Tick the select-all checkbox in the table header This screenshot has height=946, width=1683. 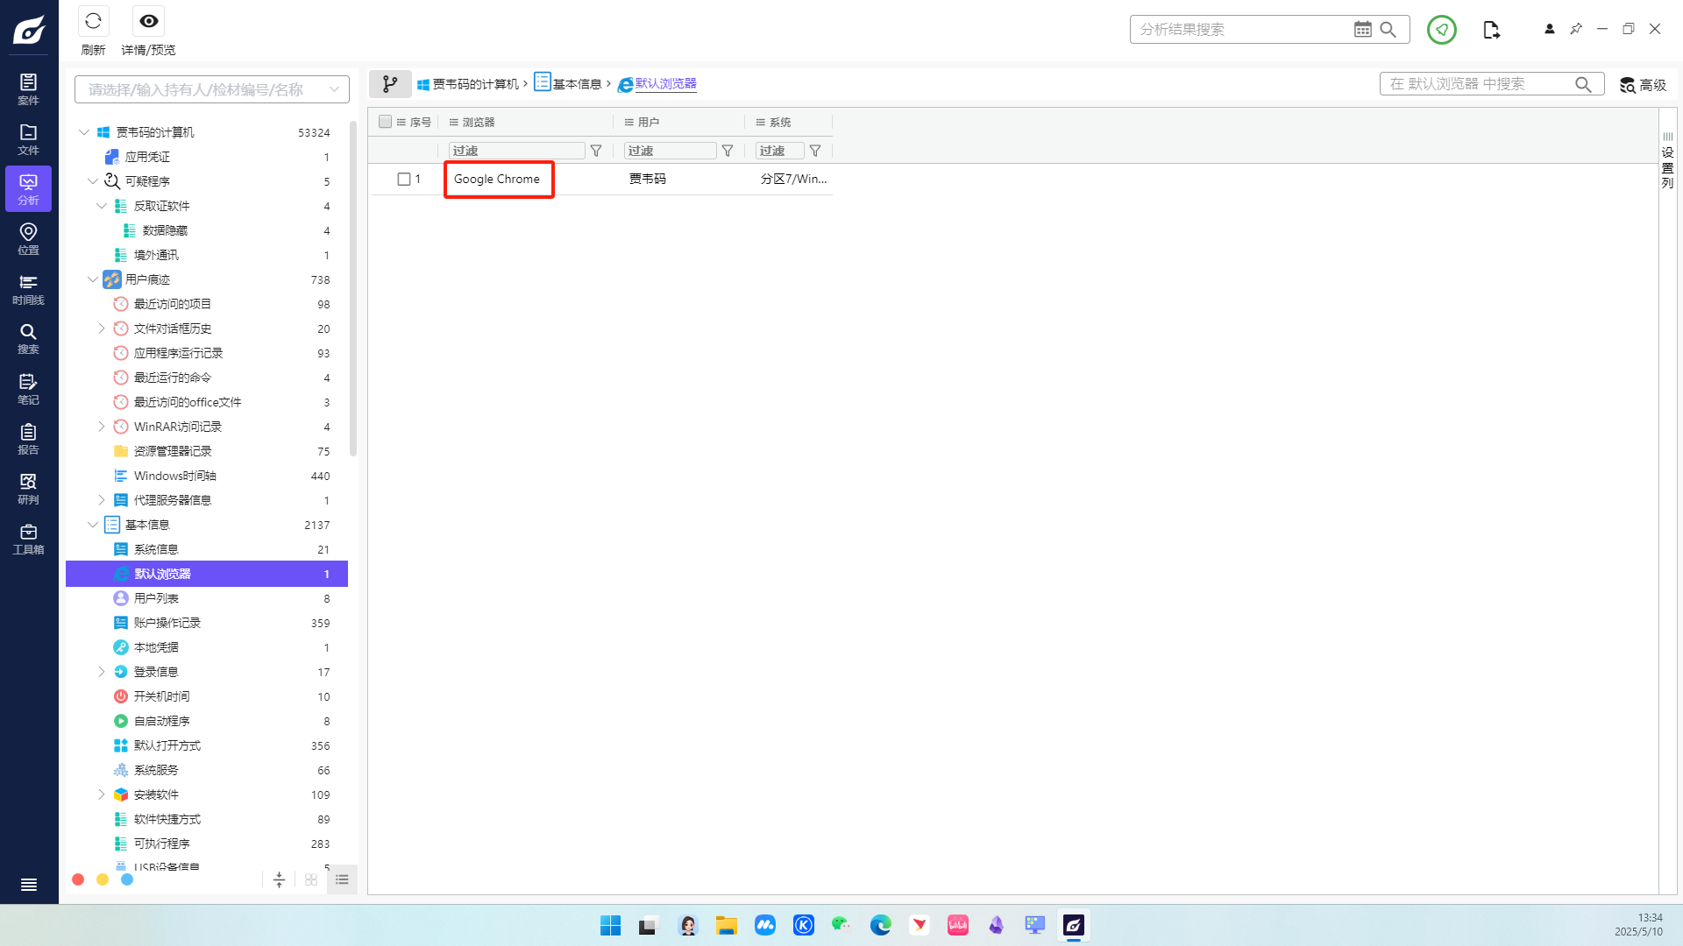(385, 122)
